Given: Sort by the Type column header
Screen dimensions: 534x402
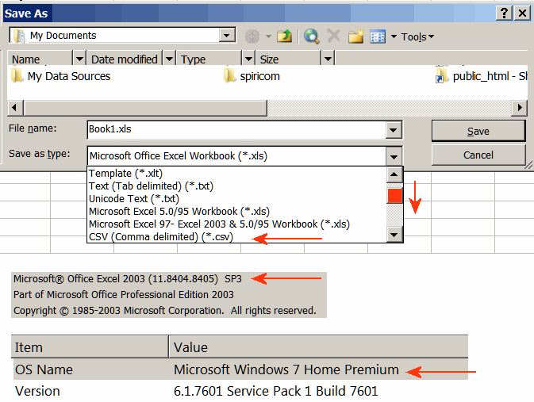Looking at the screenshot, I should point(209,59).
